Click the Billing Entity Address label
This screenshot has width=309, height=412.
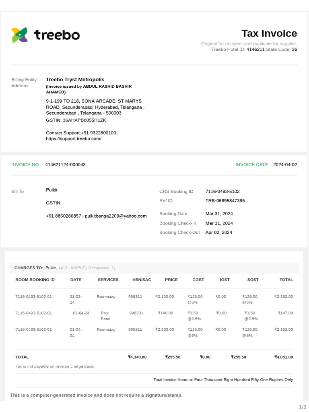24,82
